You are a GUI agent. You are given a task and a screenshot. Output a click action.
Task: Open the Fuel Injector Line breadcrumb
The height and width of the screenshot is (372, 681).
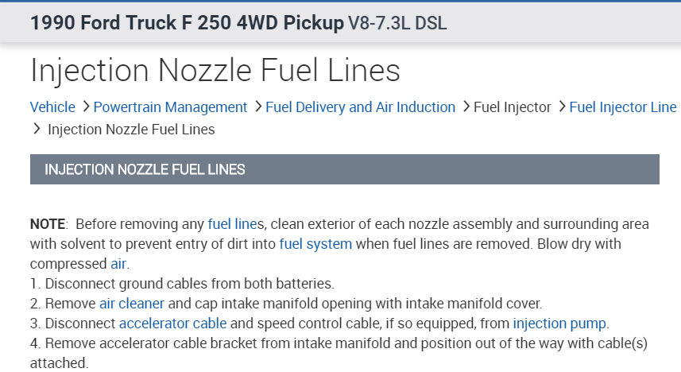click(x=622, y=107)
